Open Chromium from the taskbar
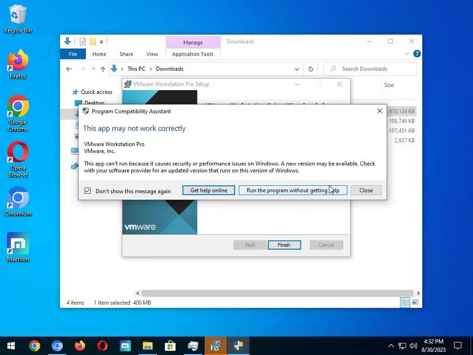 [x=57, y=346]
